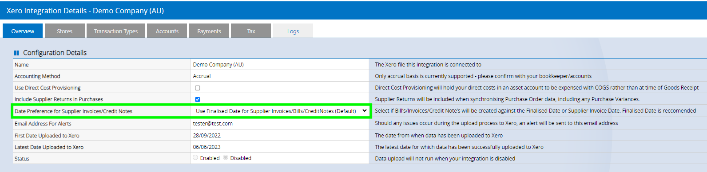This screenshot has width=707, height=172.
Task: Click the Demo Company (AU) name value
Action: [x=218, y=65]
